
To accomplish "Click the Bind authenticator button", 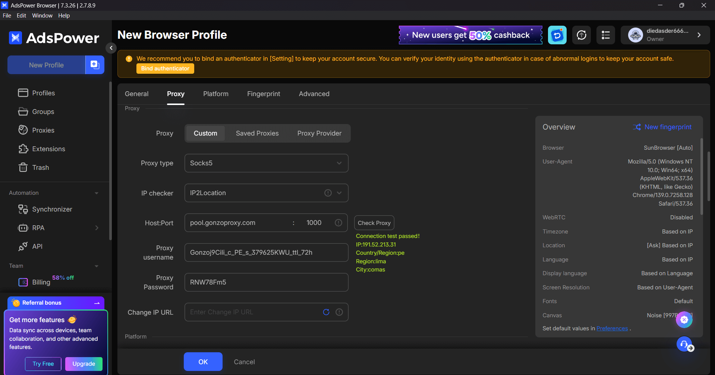I will [x=165, y=69].
